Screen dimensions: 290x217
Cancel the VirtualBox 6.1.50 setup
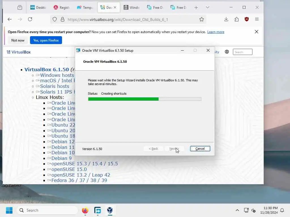[200, 149]
